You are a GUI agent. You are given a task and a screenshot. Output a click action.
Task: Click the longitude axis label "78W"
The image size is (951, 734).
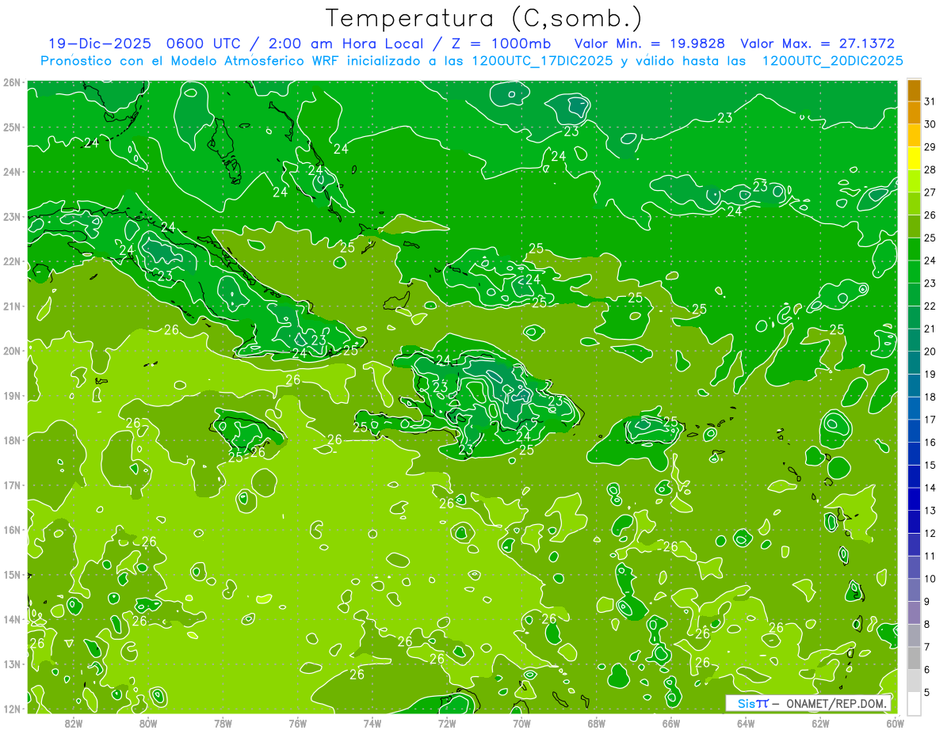click(x=223, y=723)
